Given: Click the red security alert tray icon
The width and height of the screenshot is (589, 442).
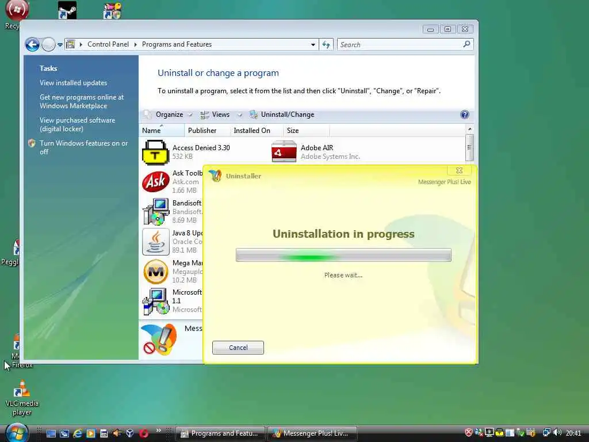Looking at the screenshot, I should [468, 433].
